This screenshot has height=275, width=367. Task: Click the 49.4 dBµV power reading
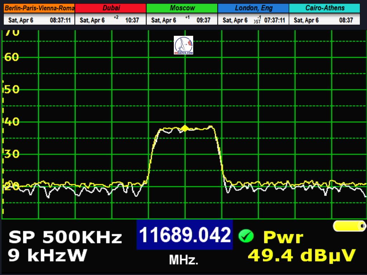click(x=302, y=255)
